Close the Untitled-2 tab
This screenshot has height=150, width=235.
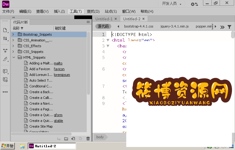point(143,19)
